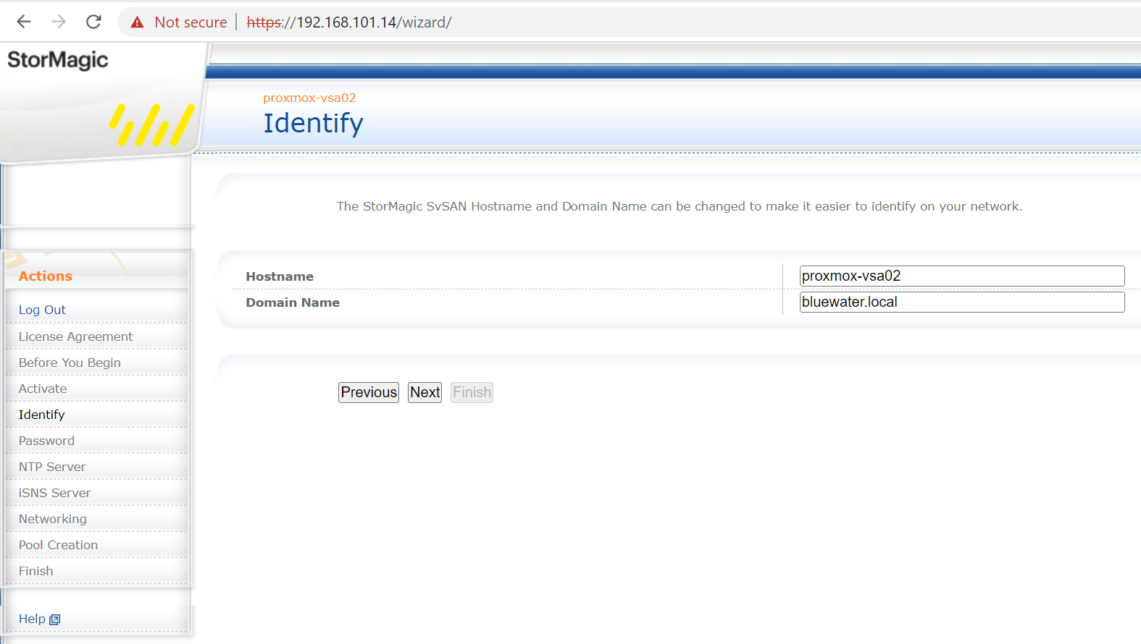
Task: Open the Pool Creation step
Action: coord(58,545)
